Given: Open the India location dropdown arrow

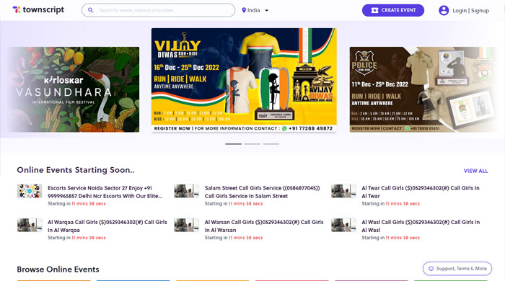Looking at the screenshot, I should (x=267, y=10).
